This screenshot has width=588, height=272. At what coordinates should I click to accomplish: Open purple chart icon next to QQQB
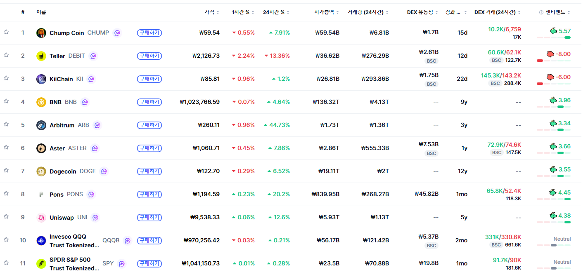point(128,241)
